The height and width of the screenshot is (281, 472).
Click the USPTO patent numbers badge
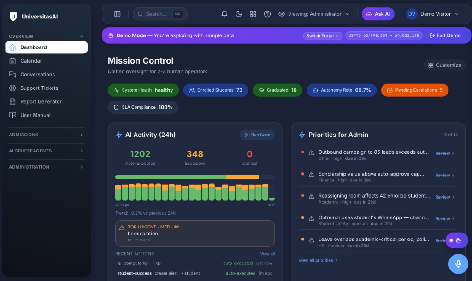(384, 35)
